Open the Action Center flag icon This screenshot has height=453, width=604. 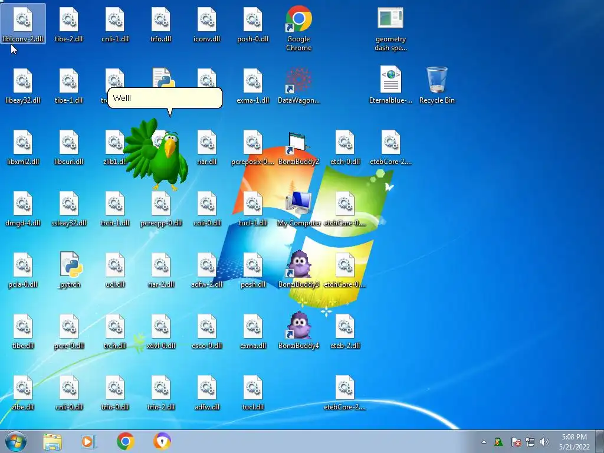tap(516, 442)
